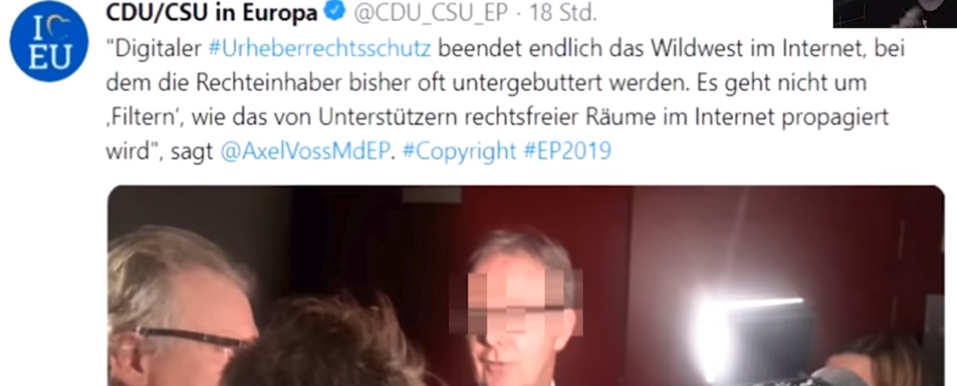Click the small webcam overlay in top-right corner
Image resolution: width=957 pixels, height=386 pixels.
pyautogui.click(x=894, y=14)
